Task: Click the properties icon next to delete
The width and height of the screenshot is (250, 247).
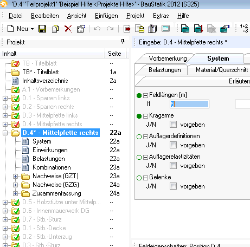Action: (x=81, y=29)
